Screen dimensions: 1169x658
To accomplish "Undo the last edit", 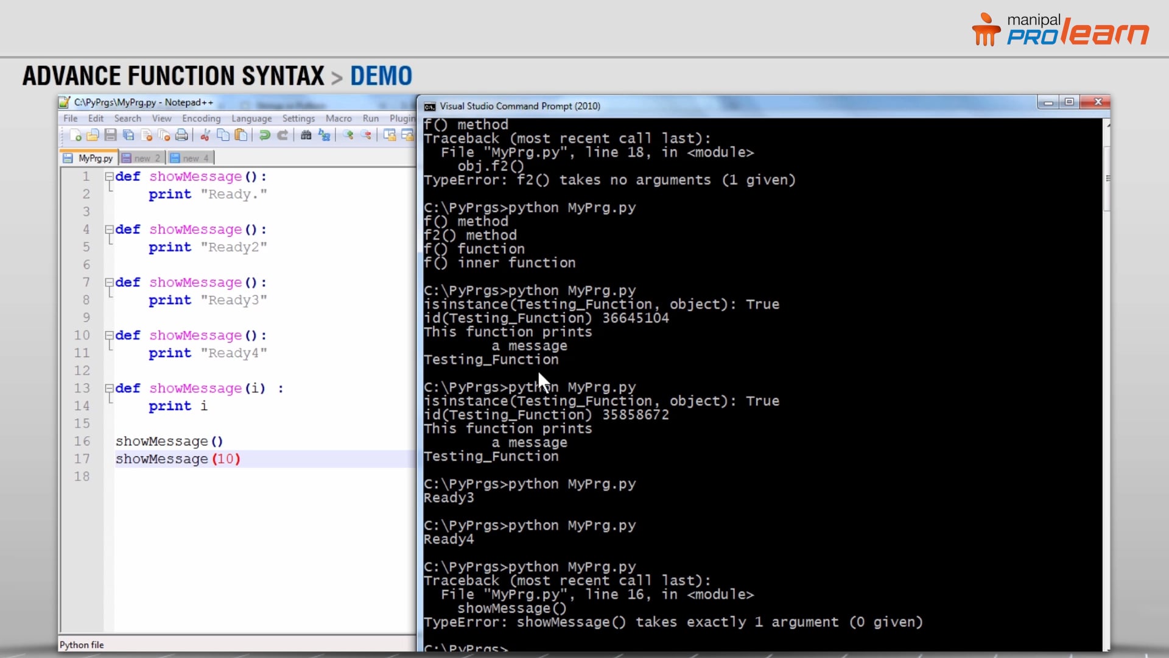I will click(x=265, y=135).
